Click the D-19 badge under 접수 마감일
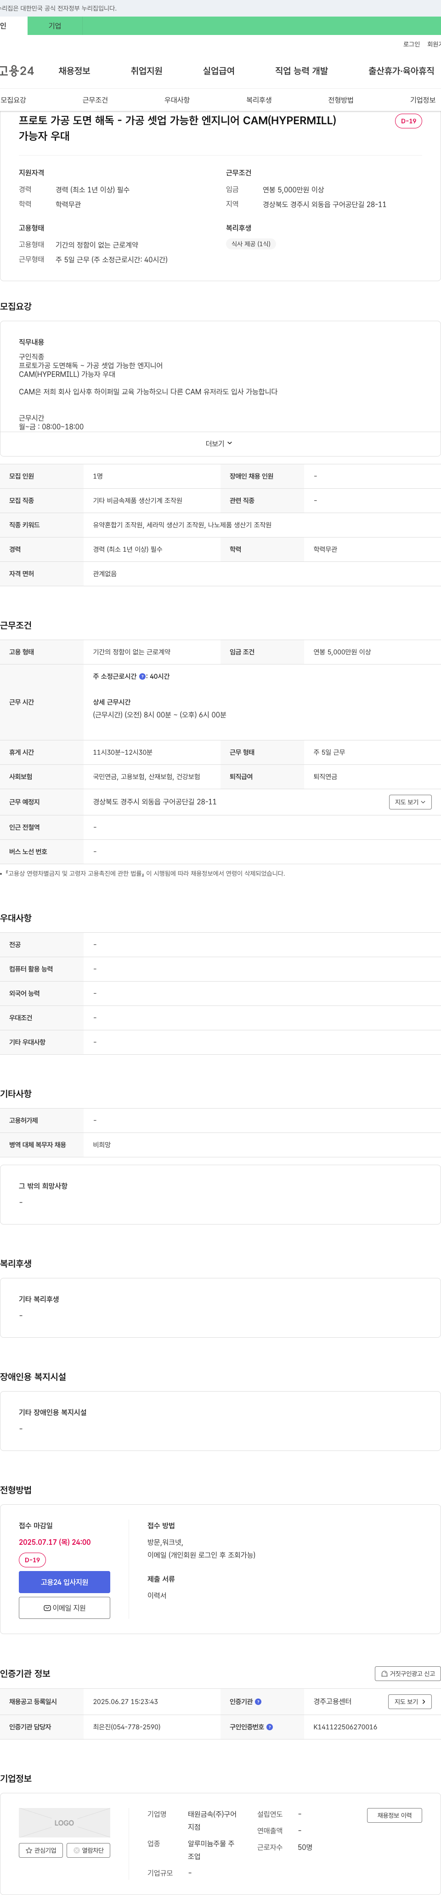The height and width of the screenshot is (1895, 441). pyautogui.click(x=32, y=1560)
